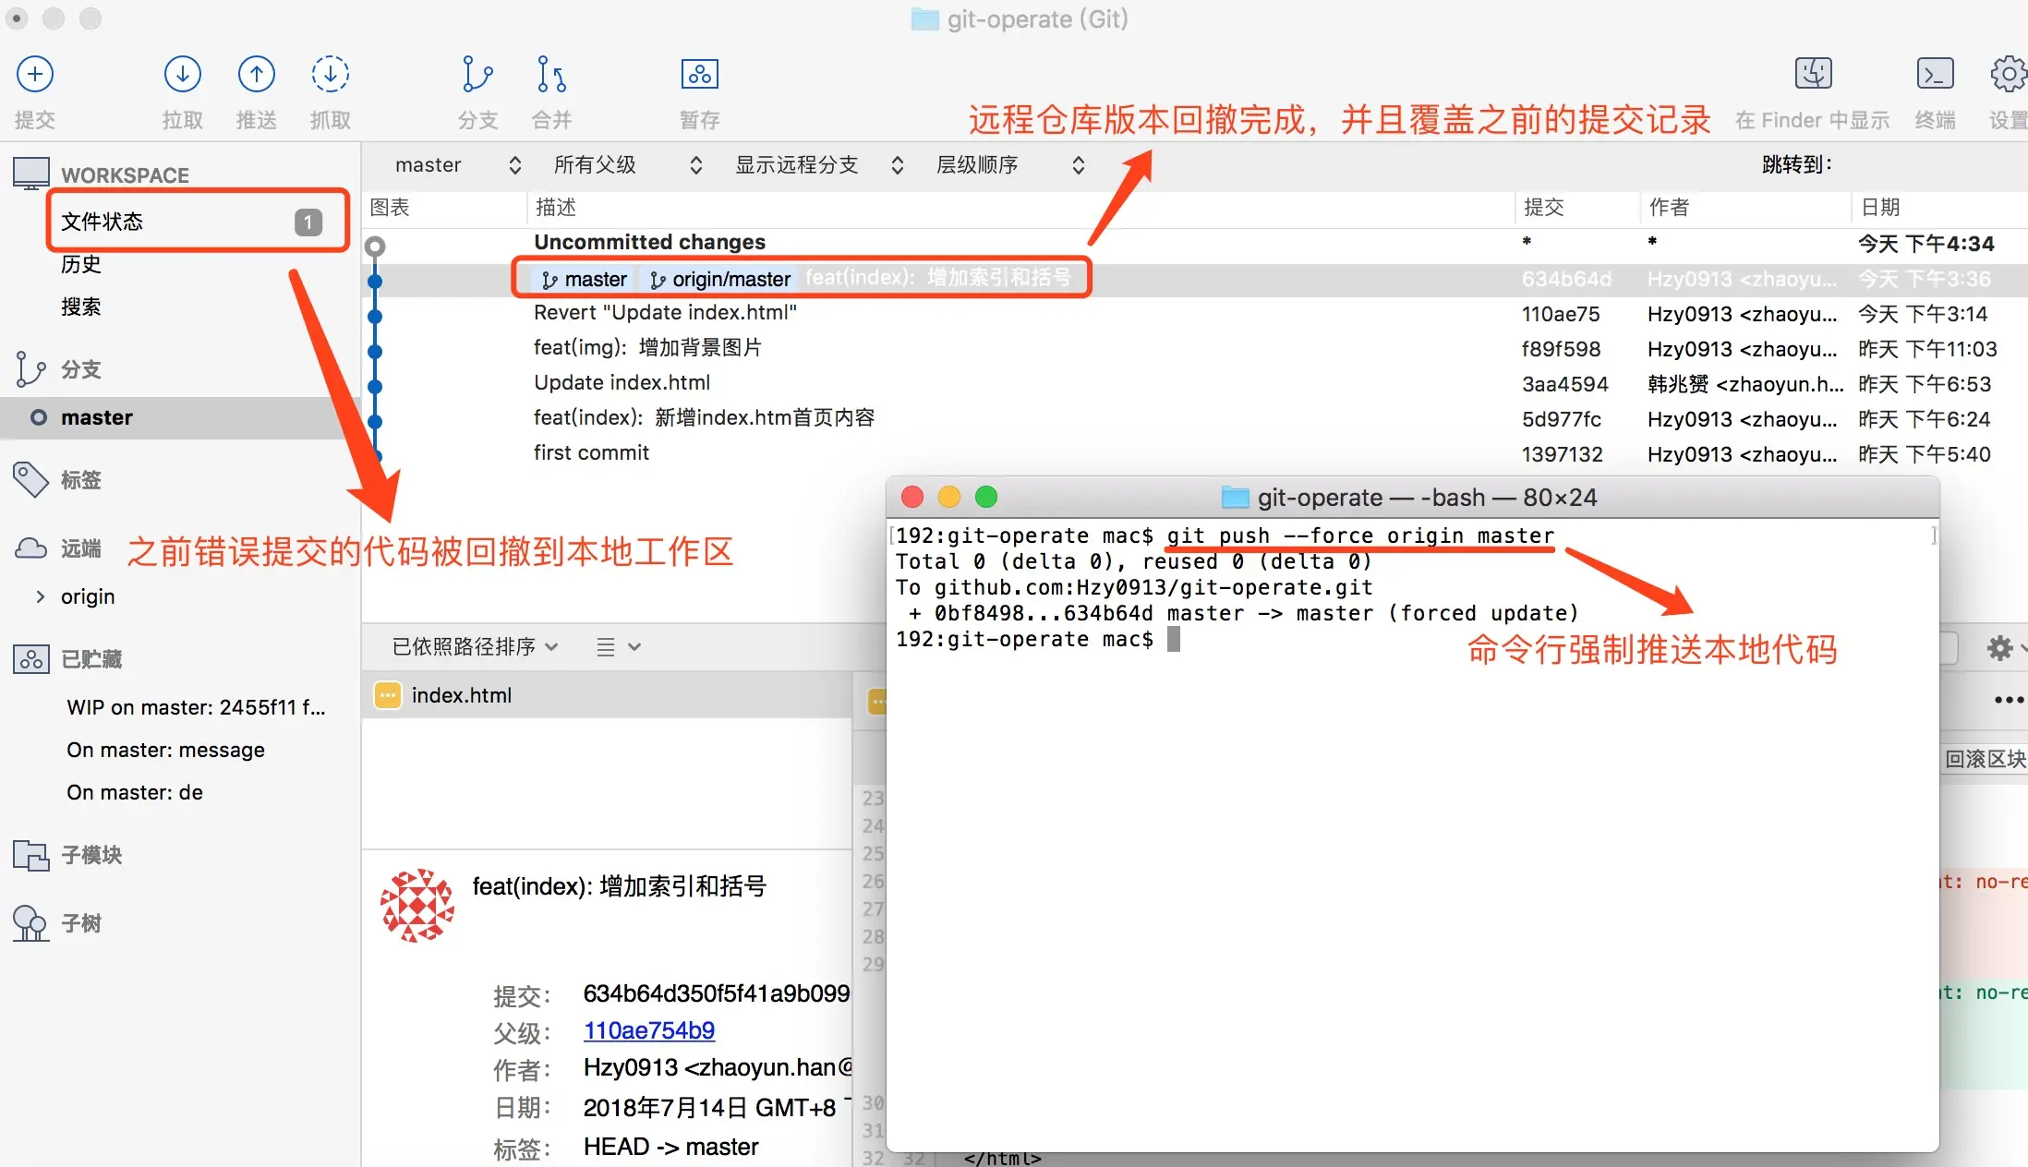
Task: Click the 回滚区块 button
Action: coord(1985,759)
